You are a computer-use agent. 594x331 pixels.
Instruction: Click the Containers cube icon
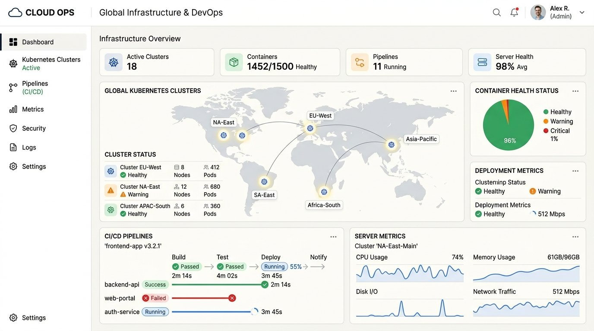click(234, 62)
